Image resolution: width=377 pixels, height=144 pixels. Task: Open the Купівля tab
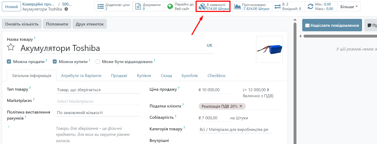click(x=144, y=75)
